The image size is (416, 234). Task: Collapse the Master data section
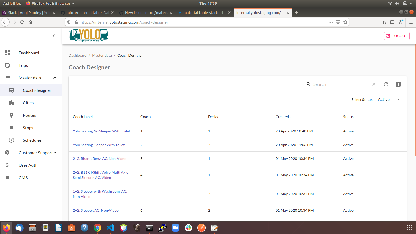click(x=55, y=78)
